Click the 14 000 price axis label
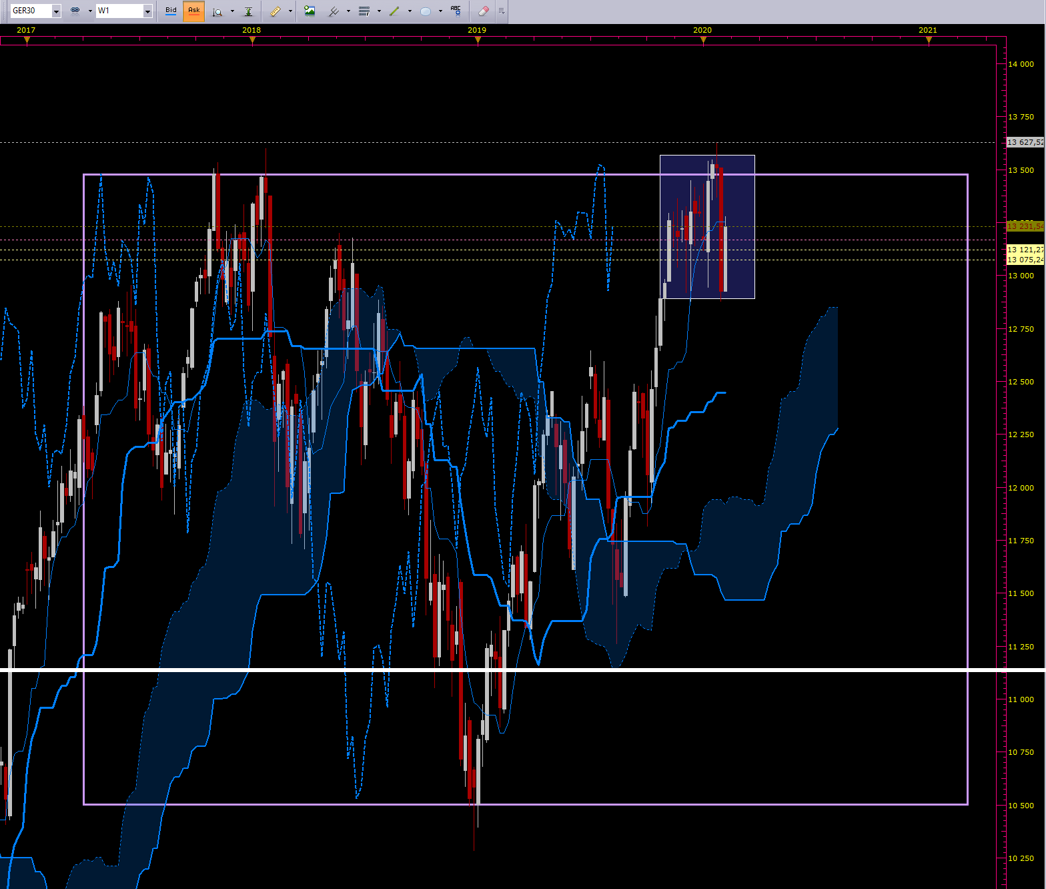Screen dimensions: 1046x889 pos(1021,64)
